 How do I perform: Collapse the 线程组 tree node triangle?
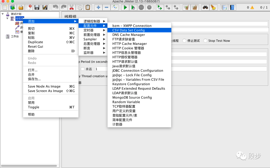tap(7, 18)
